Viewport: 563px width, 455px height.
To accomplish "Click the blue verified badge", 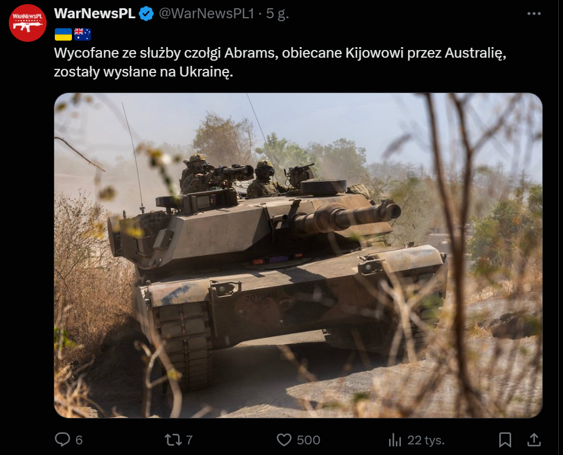I will point(146,14).
